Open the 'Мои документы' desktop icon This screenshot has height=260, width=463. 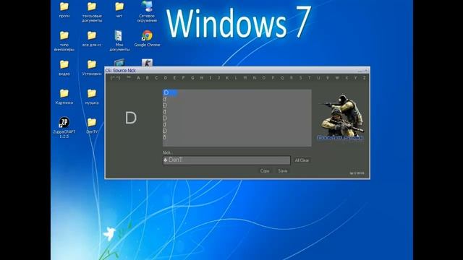[x=119, y=41]
